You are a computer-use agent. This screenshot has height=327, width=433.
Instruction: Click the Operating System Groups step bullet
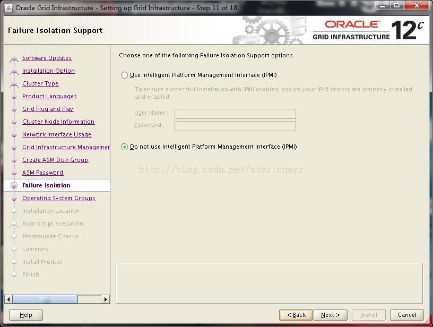[14, 199]
